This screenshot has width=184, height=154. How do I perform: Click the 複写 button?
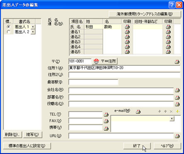tap(32, 135)
